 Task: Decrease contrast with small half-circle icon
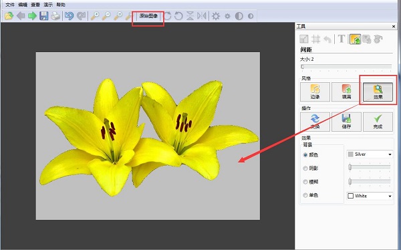251,16
